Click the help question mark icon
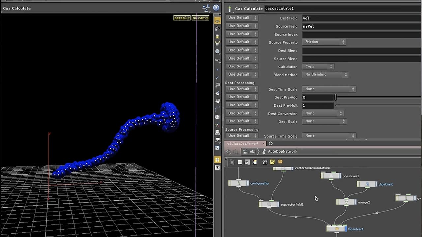The image size is (422, 237). [x=216, y=8]
